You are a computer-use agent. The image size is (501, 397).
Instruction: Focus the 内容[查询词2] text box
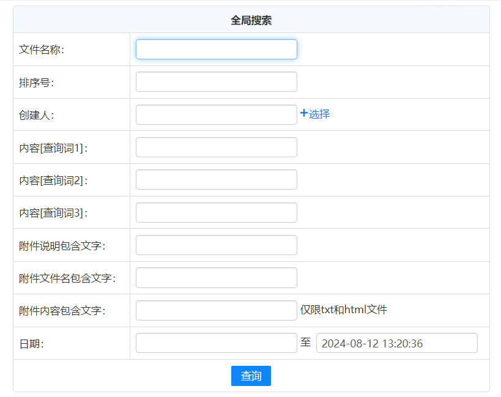click(216, 180)
